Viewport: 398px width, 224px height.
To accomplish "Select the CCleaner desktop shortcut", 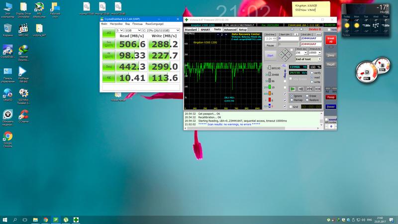I will (x=23, y=116).
